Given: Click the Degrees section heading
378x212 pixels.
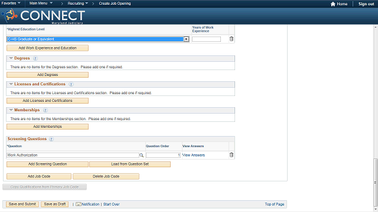Looking at the screenshot, I should click(x=22, y=58).
